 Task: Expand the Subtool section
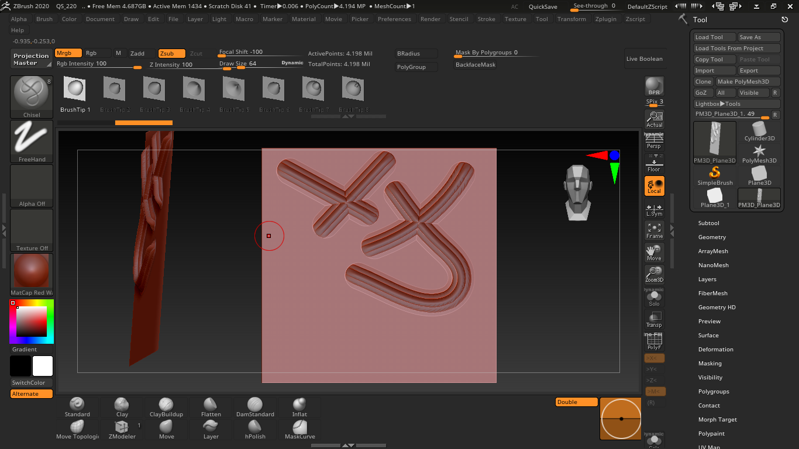pos(708,223)
